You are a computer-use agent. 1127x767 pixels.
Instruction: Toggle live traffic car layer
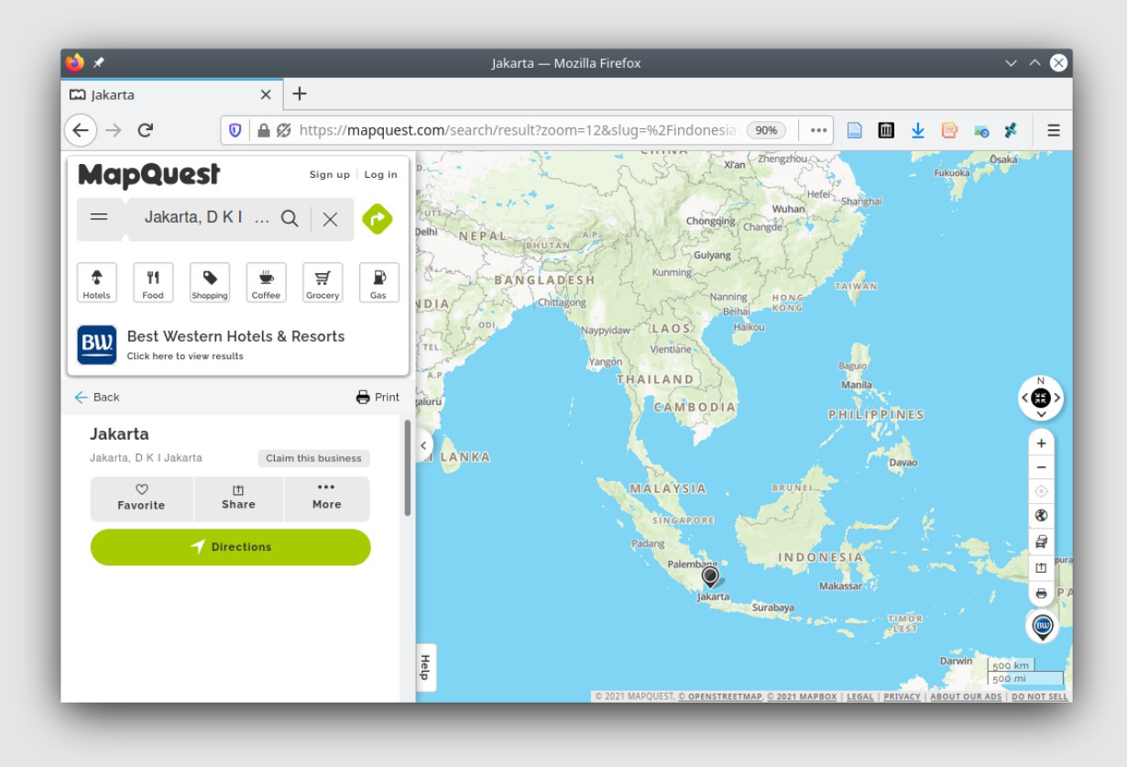pyautogui.click(x=1041, y=542)
